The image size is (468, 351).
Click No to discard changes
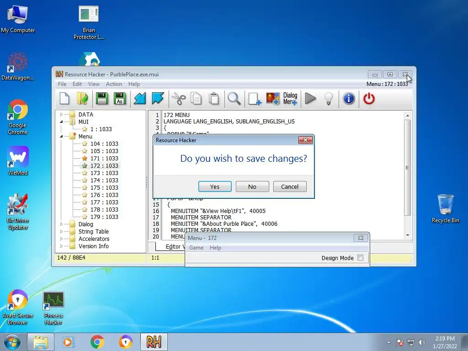tap(252, 186)
